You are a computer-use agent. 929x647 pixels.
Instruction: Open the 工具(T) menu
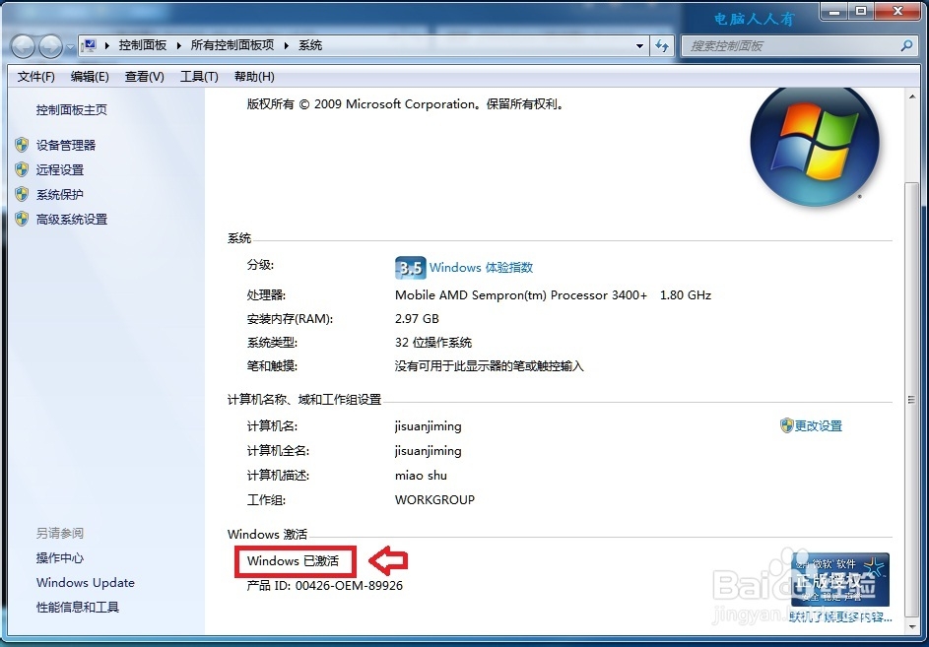point(199,76)
